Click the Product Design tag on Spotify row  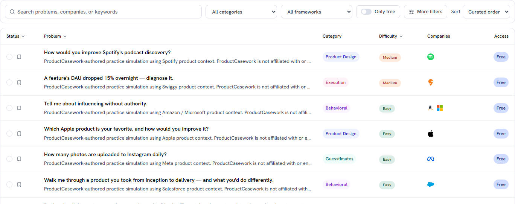pos(341,57)
